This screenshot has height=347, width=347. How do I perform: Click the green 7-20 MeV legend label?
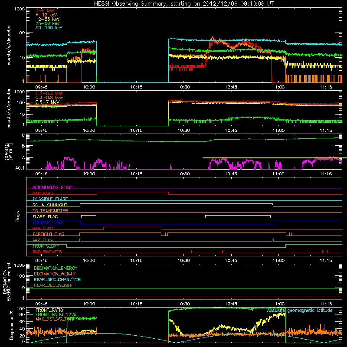tap(47, 106)
